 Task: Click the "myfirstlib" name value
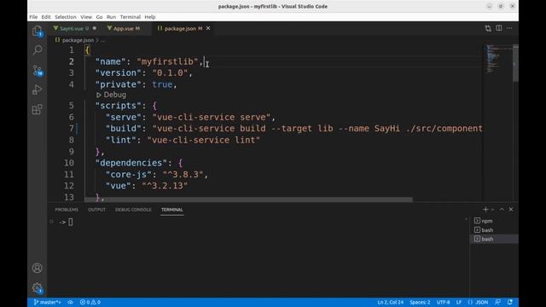click(167, 61)
